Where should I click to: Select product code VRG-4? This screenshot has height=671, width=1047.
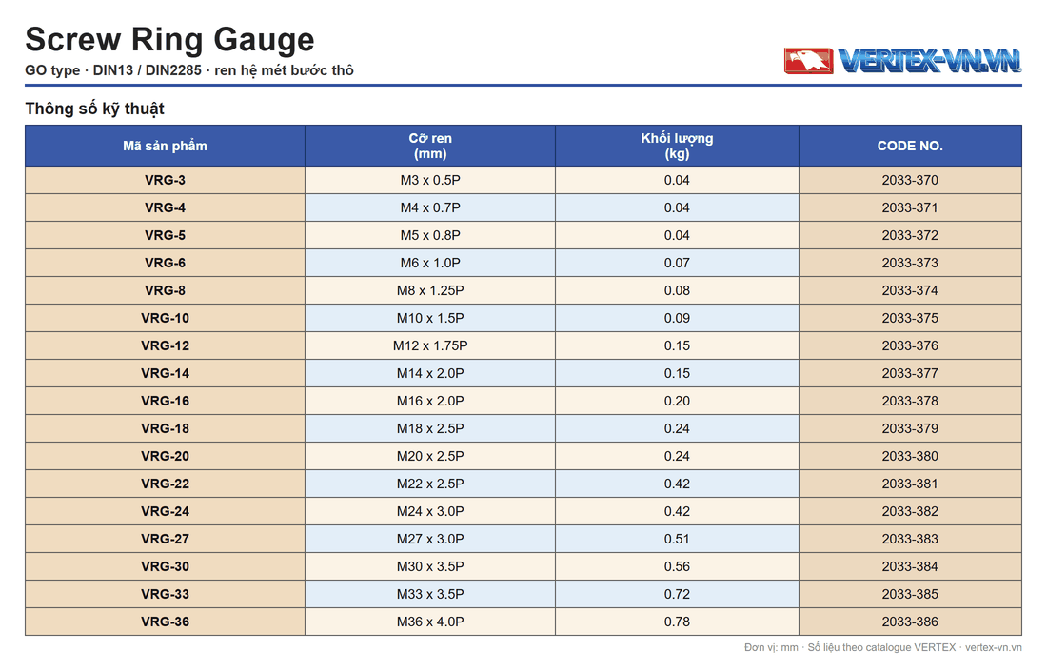(165, 207)
